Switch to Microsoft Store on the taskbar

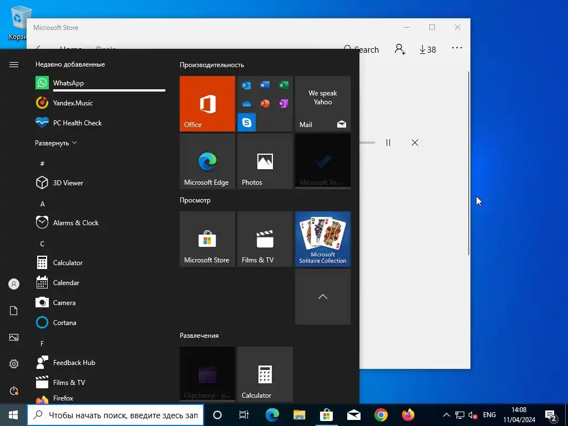click(x=326, y=415)
